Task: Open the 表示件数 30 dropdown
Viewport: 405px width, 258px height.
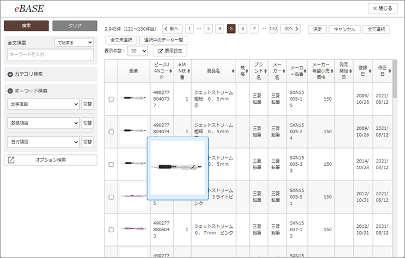Action: [138, 51]
